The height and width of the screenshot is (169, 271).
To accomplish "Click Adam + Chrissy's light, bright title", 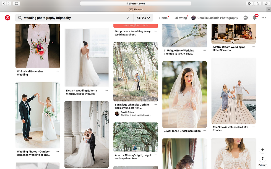I will (x=133, y=157).
